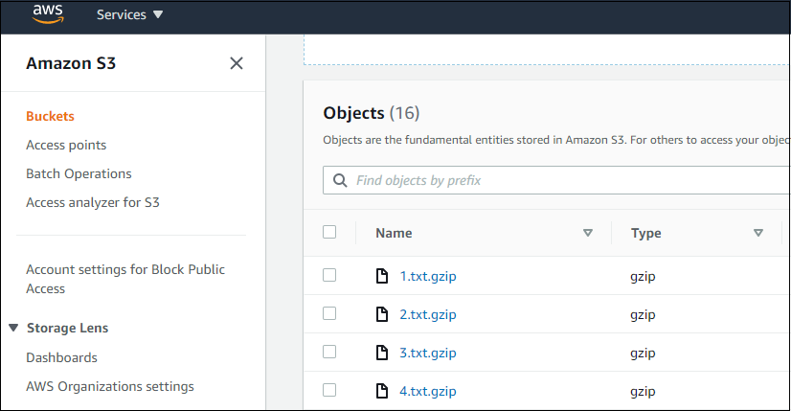Focus the Find objects by prefix field

[x=556, y=180]
